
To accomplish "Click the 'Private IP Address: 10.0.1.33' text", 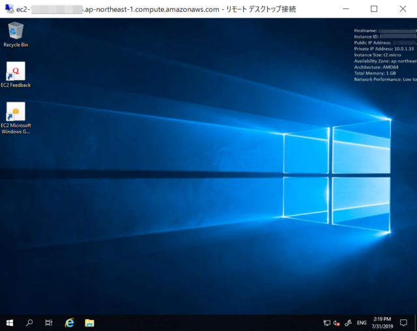I will coord(384,49).
